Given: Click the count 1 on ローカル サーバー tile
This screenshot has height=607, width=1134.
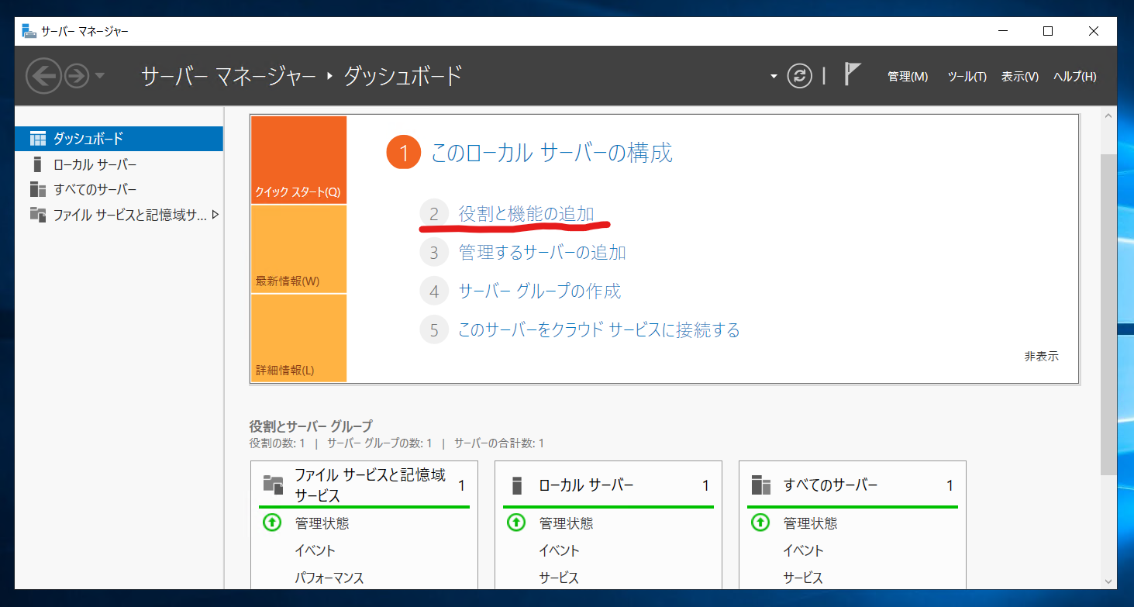Looking at the screenshot, I should [x=705, y=485].
